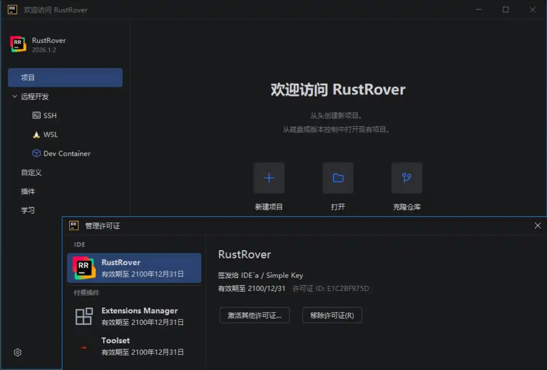547x370 pixels.
Task: Select the Toolset license entry
Action: (x=134, y=346)
